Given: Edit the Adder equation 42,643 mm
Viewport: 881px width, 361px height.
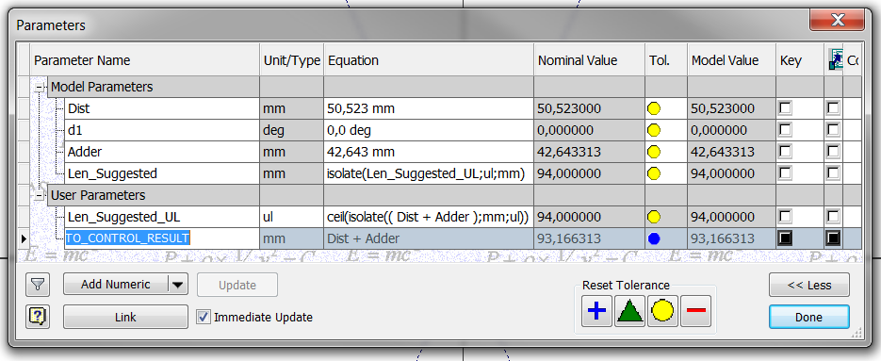Looking at the screenshot, I should pyautogui.click(x=429, y=152).
